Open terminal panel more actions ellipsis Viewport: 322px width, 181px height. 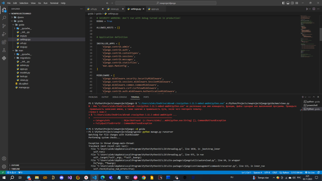click(310, 97)
